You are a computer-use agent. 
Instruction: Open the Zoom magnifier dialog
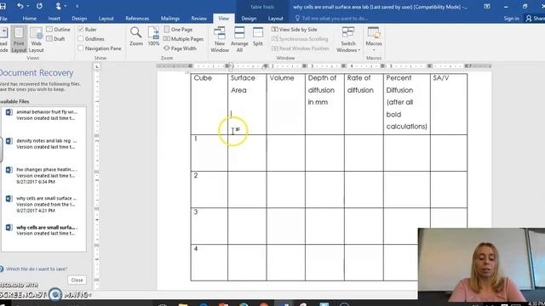[136, 37]
